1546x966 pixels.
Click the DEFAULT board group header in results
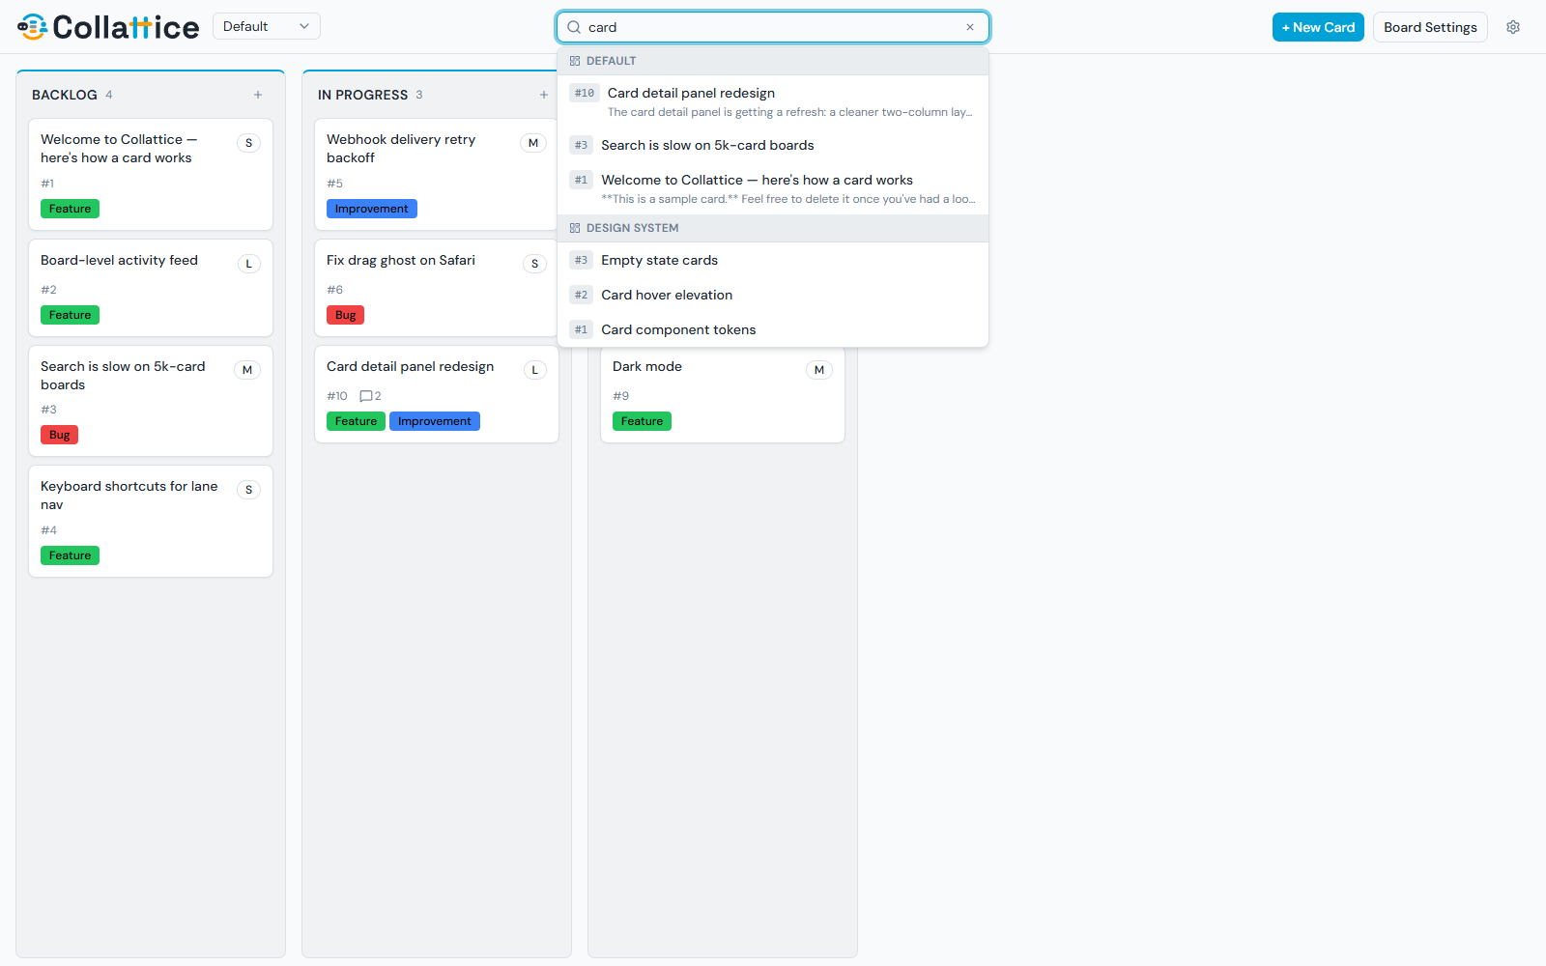pos(773,61)
